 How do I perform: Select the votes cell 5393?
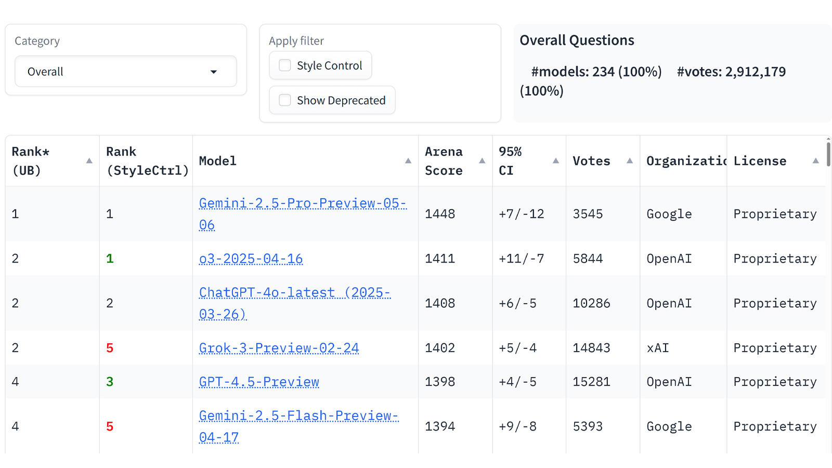(588, 426)
